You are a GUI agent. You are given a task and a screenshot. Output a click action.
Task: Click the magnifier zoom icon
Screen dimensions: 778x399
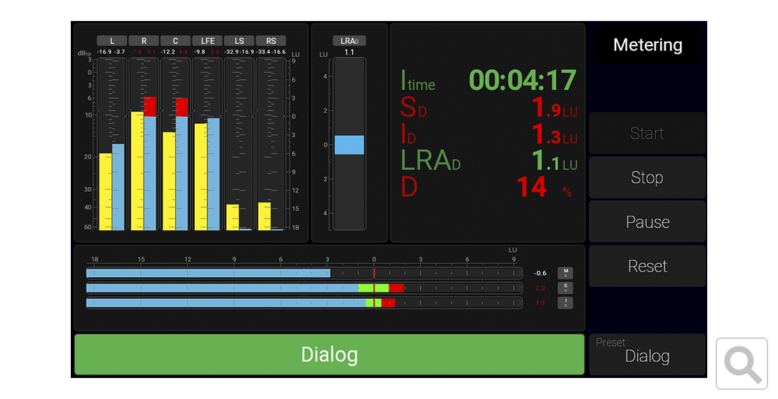[x=742, y=363]
